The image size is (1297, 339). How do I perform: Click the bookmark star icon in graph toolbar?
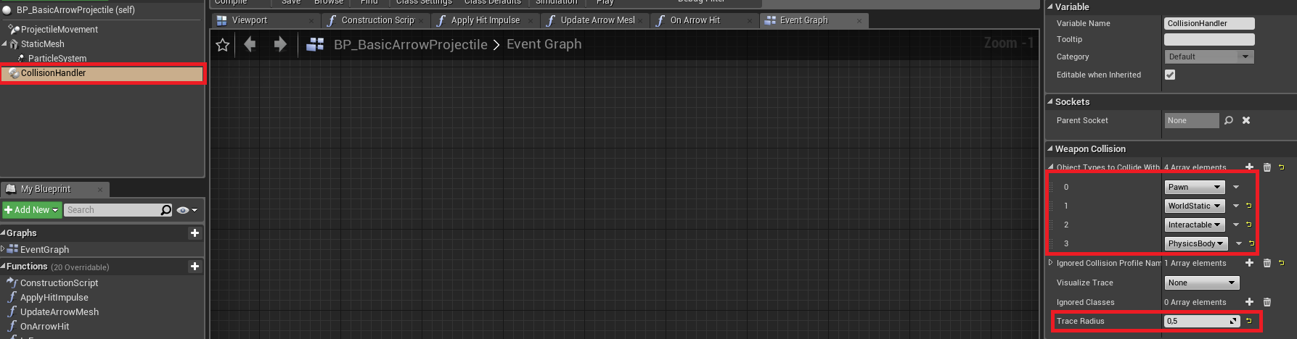(223, 45)
